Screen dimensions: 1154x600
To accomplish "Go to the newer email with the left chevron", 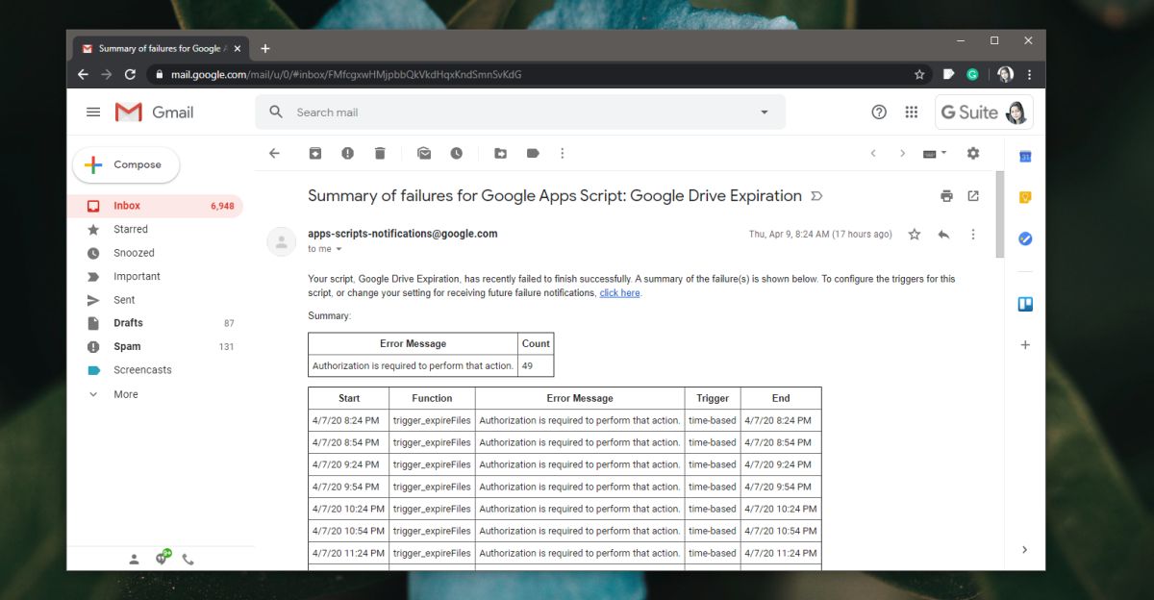I will click(873, 153).
